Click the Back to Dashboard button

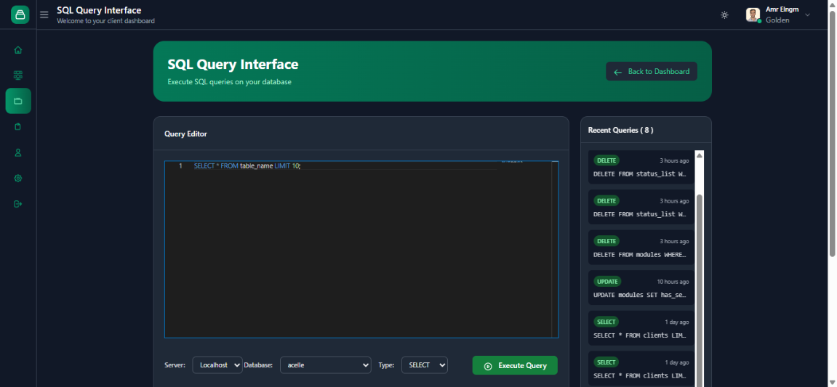652,72
